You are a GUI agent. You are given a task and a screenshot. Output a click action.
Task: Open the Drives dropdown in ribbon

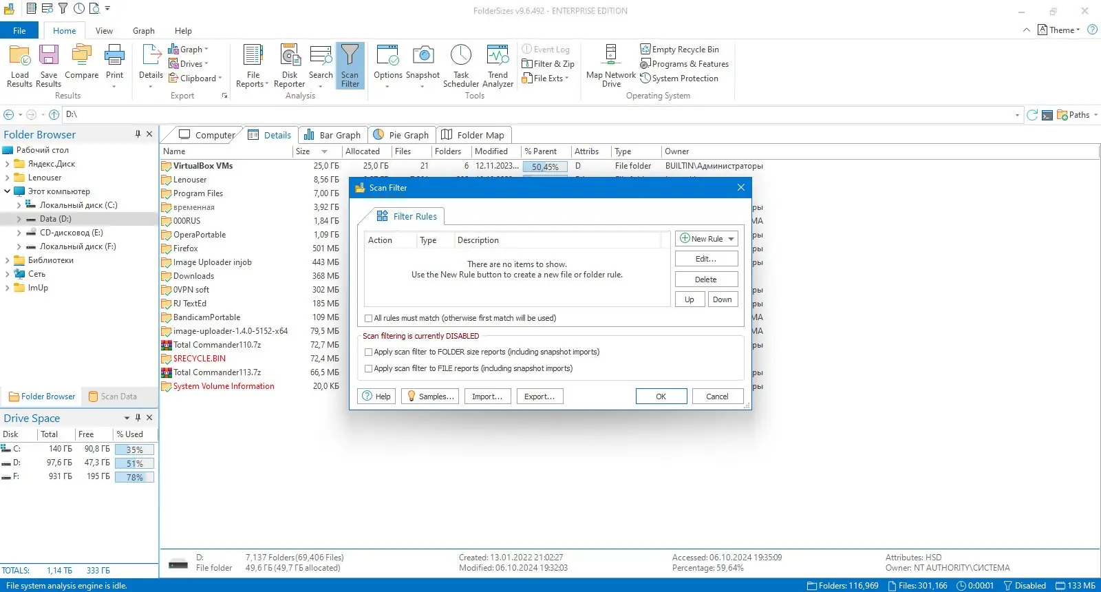click(x=189, y=64)
